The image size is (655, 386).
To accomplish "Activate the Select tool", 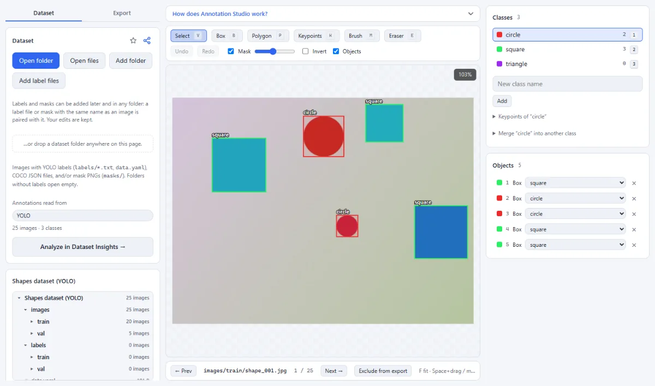I will tap(188, 35).
